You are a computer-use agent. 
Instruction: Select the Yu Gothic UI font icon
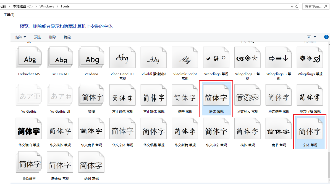[x=60, y=95]
